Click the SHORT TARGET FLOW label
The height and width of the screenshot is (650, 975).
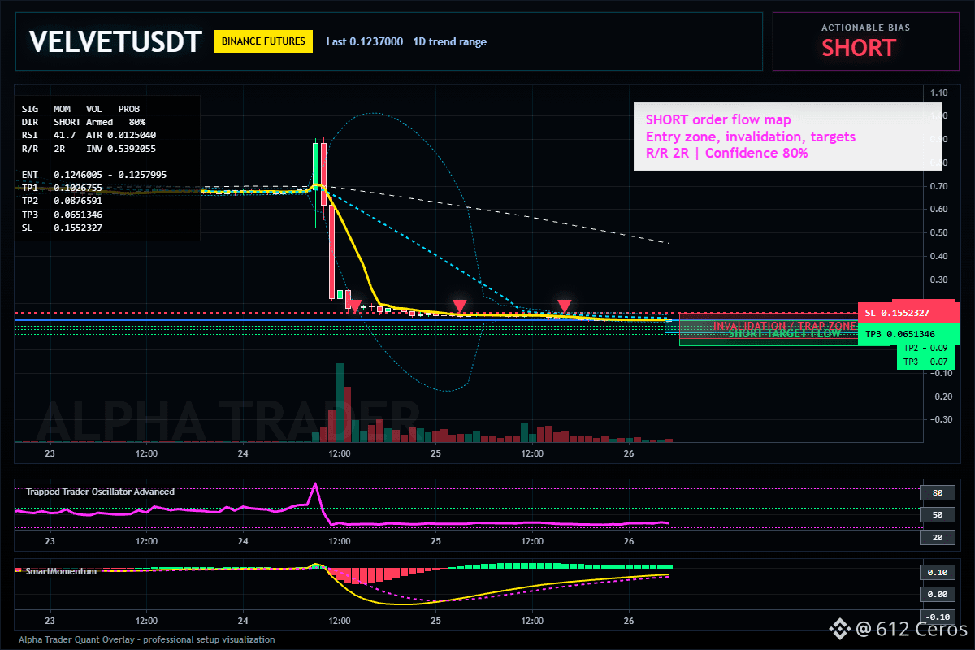(785, 333)
